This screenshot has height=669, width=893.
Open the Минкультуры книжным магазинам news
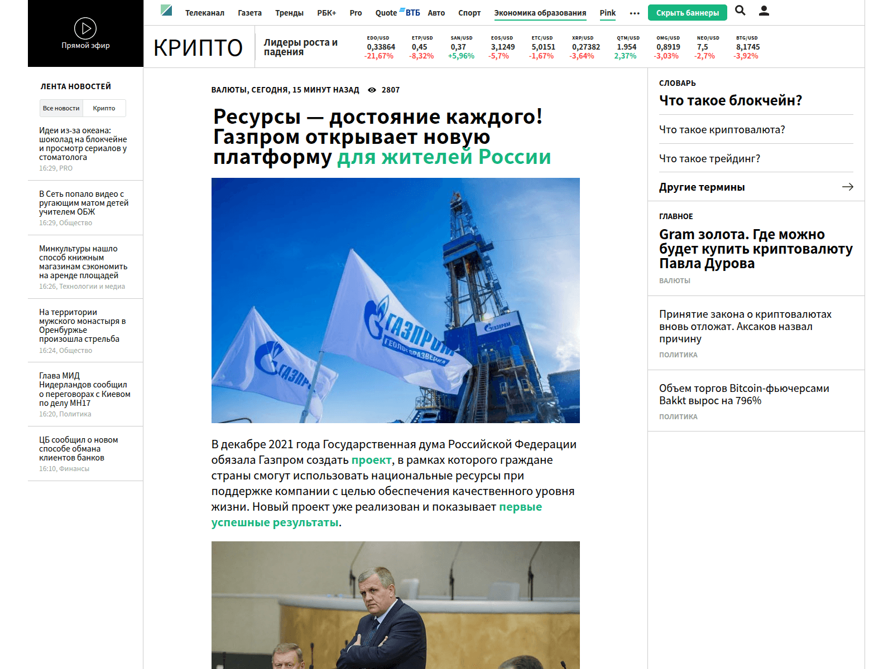click(83, 262)
